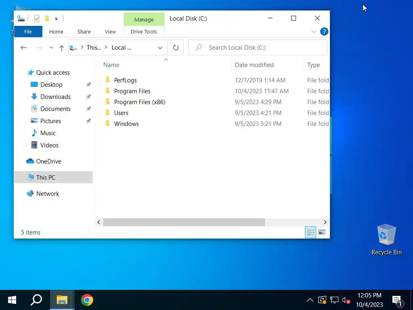Open the recent locations dropdown

[x=51, y=48]
